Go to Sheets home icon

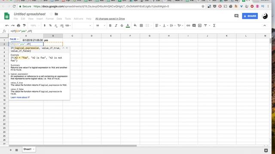[7, 16]
